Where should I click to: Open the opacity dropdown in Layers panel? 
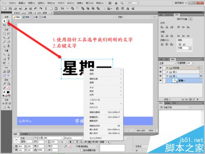click(x=193, y=63)
